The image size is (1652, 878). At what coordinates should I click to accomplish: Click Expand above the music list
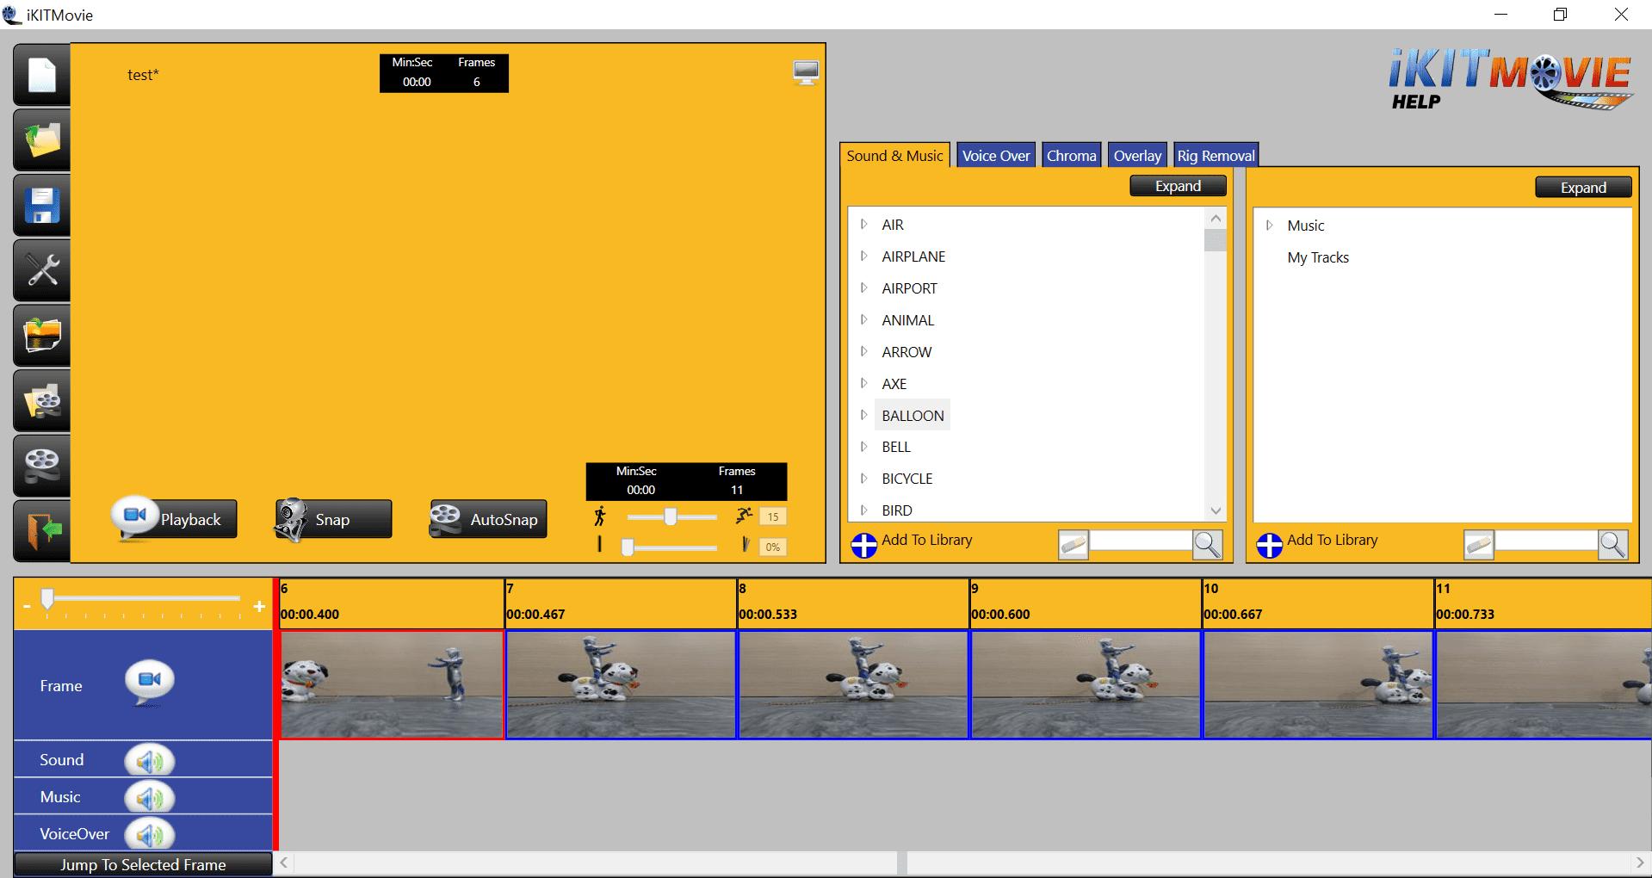(x=1583, y=187)
